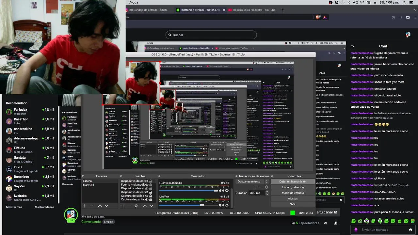Click the Buscar search field
418x235 pixels.
(211, 35)
